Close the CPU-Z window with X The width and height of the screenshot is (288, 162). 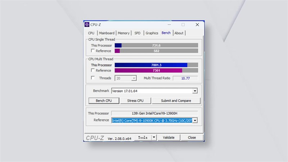click(197, 24)
